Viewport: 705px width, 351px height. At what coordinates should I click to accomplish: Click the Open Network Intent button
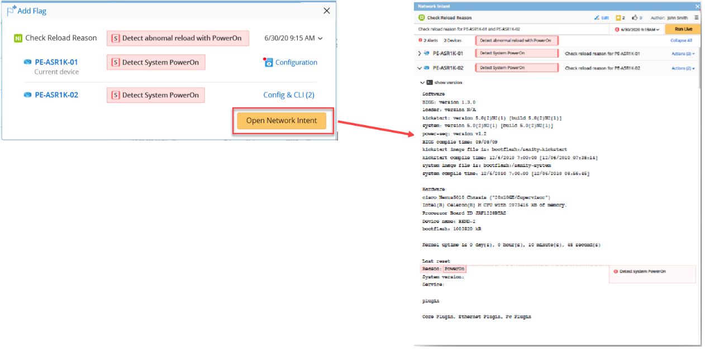(x=282, y=121)
